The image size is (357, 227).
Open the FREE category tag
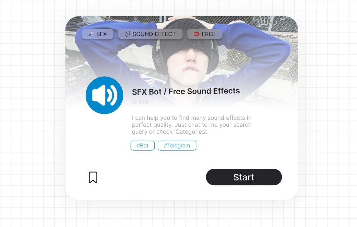click(x=205, y=34)
